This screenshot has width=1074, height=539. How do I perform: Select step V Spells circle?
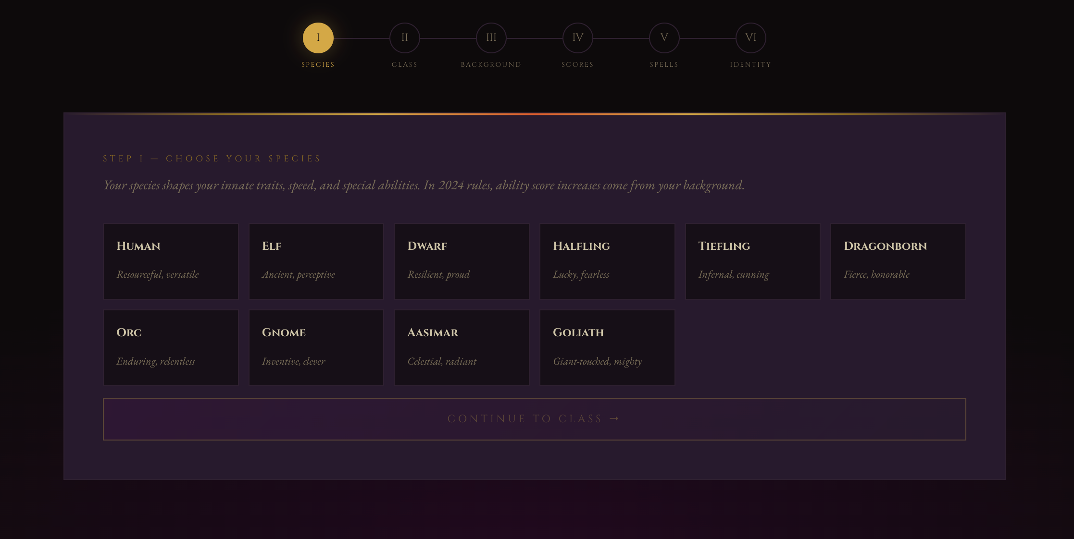[664, 38]
